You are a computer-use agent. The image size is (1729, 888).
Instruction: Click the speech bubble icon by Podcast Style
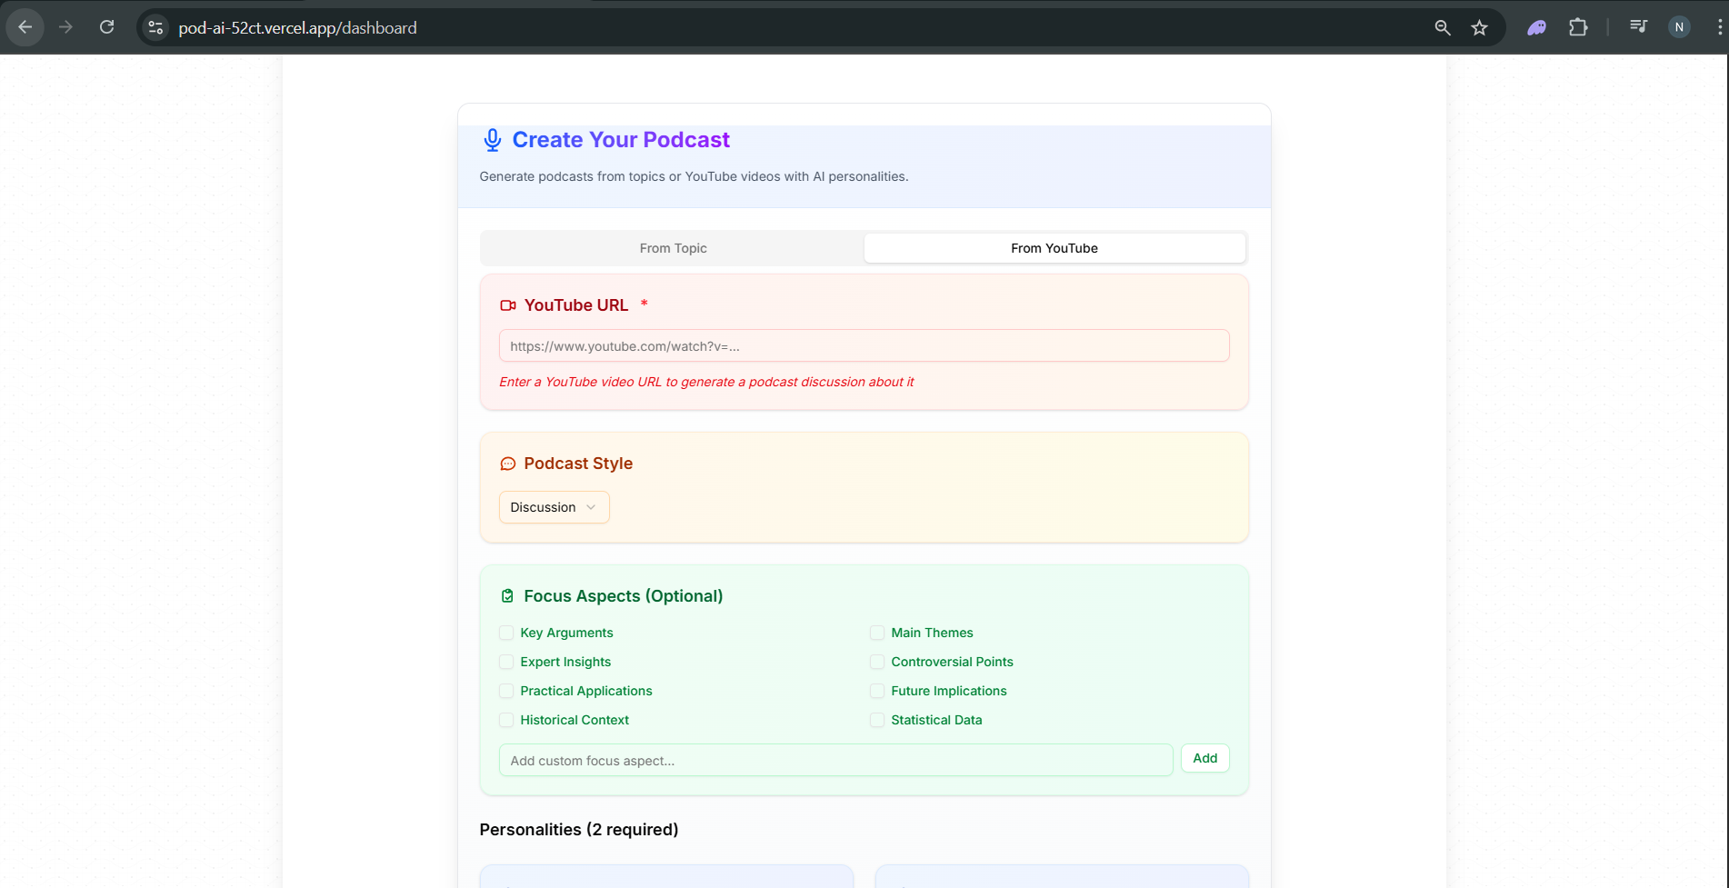508,464
